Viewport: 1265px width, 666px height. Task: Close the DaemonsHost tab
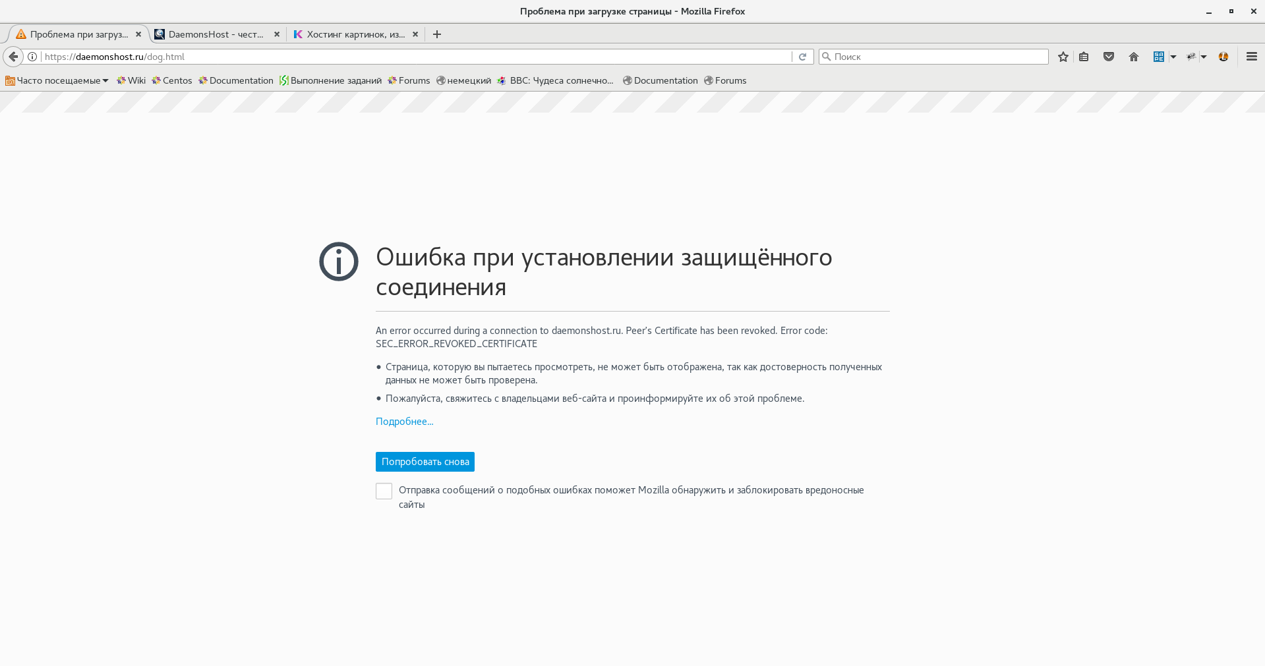[277, 34]
